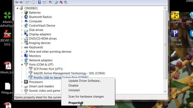The width and height of the screenshot is (193, 108).
Task: Click the Processors category icon
Action: click(x=26, y=82)
